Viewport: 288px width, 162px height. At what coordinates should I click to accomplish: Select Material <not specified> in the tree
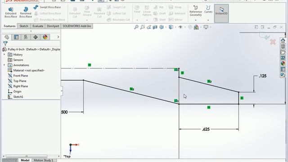(26, 70)
